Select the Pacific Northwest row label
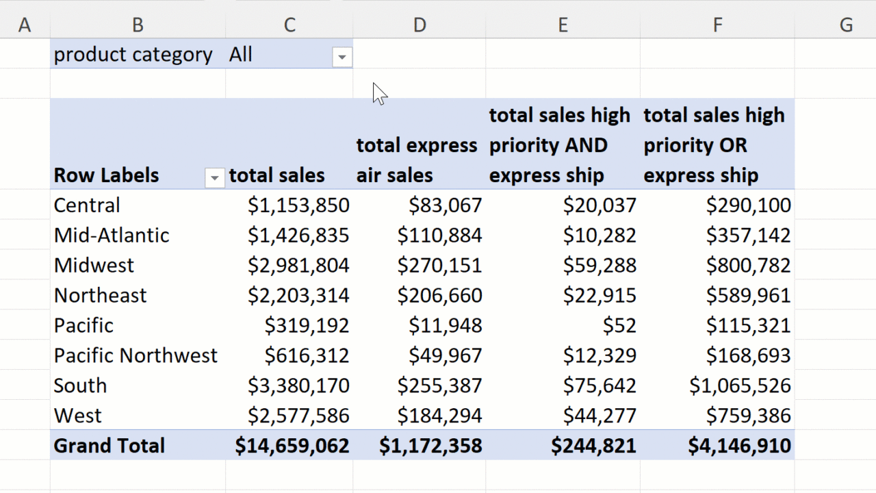This screenshot has width=876, height=493. coord(136,355)
